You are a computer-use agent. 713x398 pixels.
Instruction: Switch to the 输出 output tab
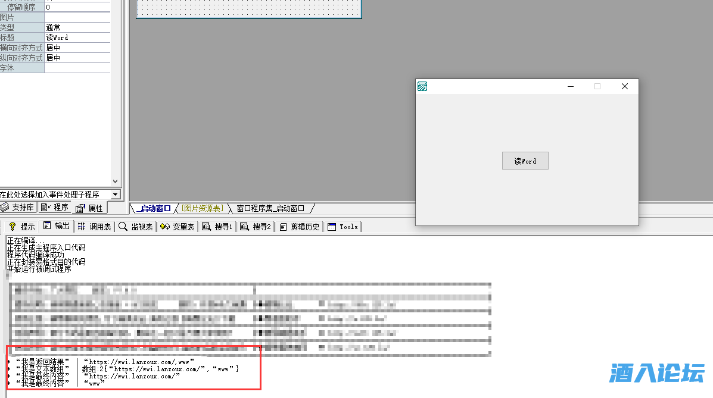click(57, 227)
